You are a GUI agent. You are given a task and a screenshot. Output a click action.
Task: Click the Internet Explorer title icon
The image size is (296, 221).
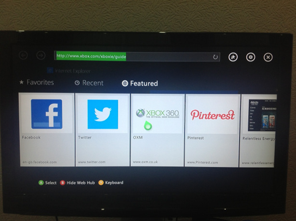coord(50,71)
